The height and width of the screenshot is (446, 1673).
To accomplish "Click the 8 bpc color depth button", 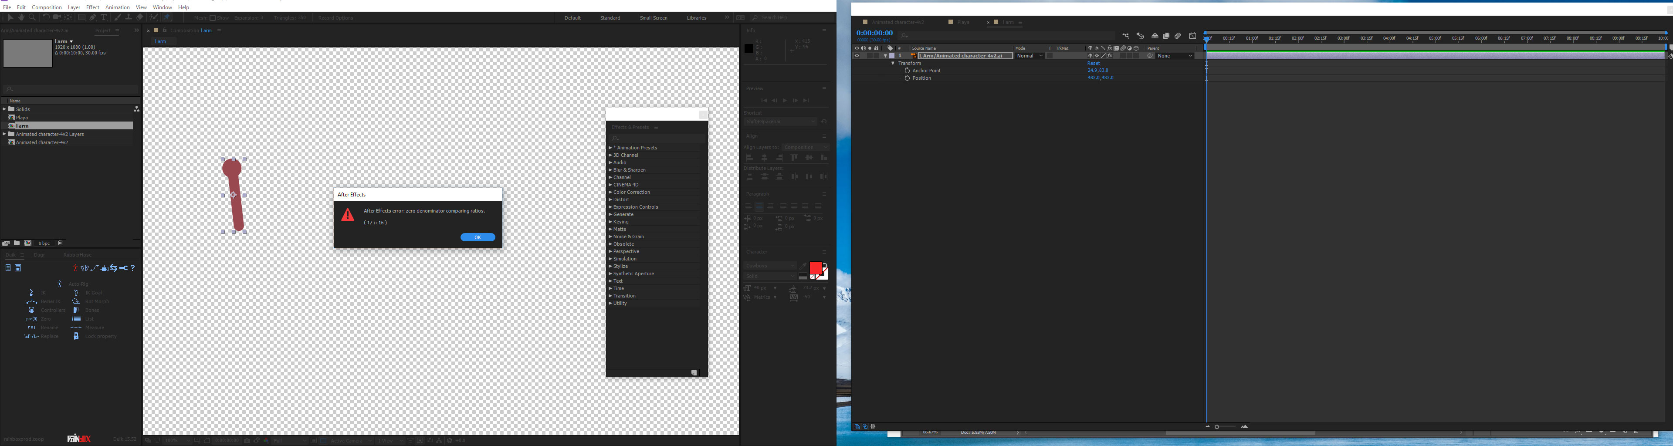I will (x=44, y=243).
